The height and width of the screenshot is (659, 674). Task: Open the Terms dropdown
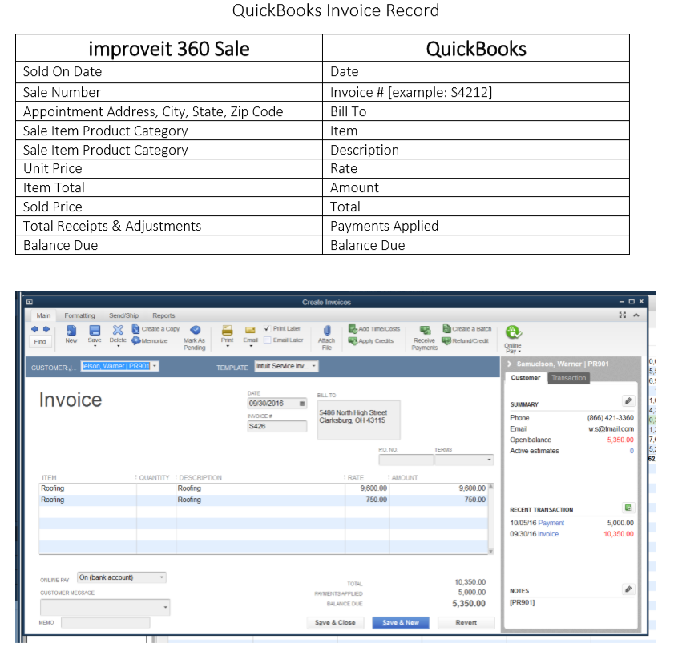490,460
